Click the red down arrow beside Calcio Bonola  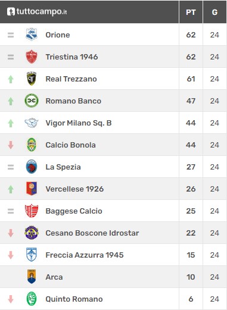(x=11, y=145)
